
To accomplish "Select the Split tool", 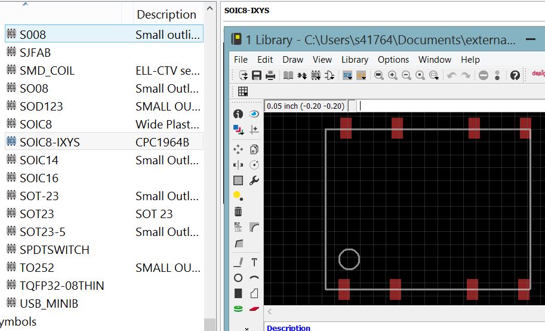I will (x=238, y=243).
